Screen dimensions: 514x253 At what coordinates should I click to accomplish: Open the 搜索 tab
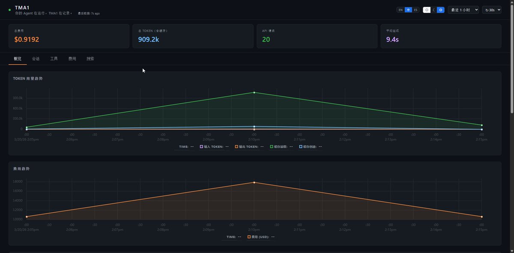tap(90, 59)
